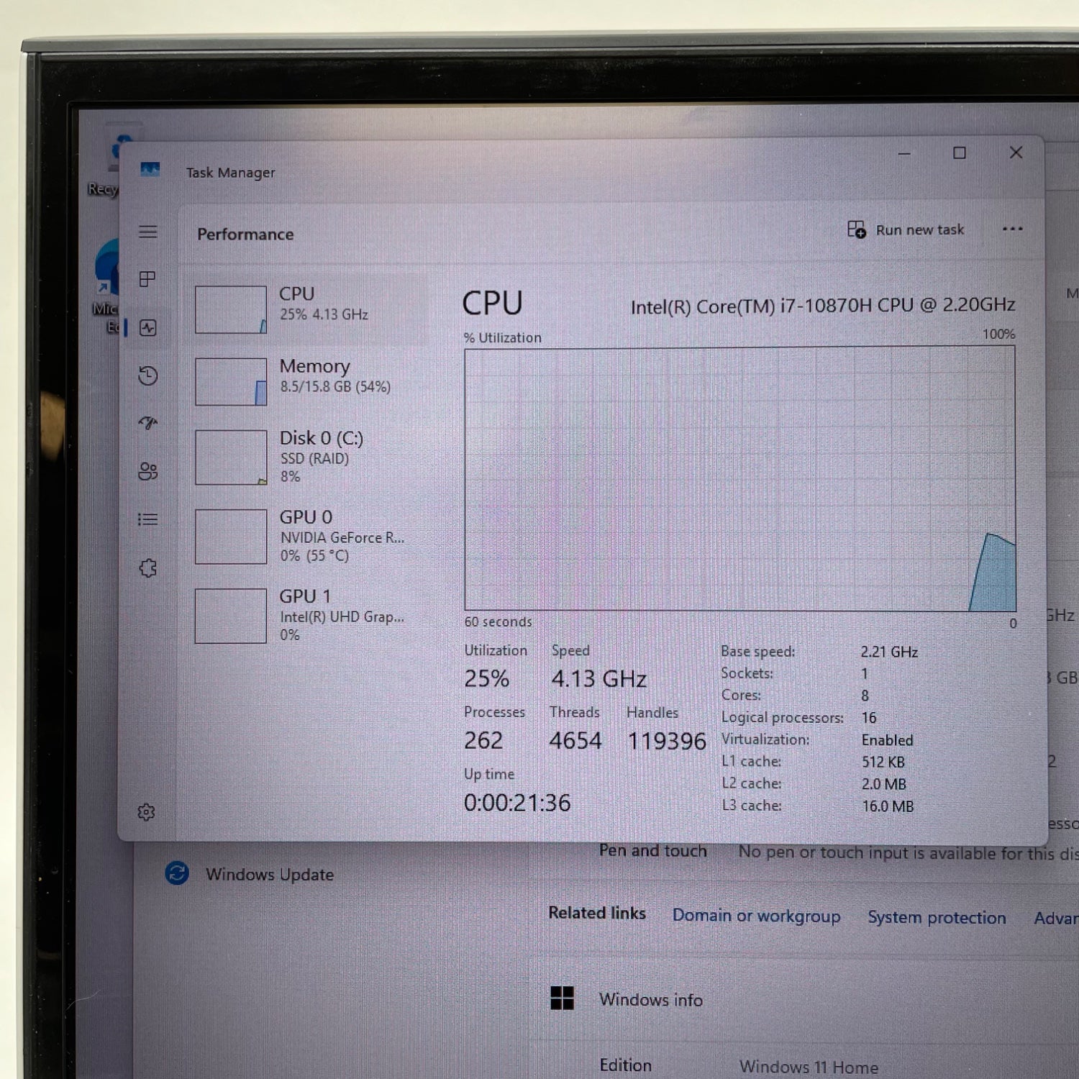The image size is (1079, 1079).
Task: Click the 4.13 GHz speed value
Action: click(598, 678)
